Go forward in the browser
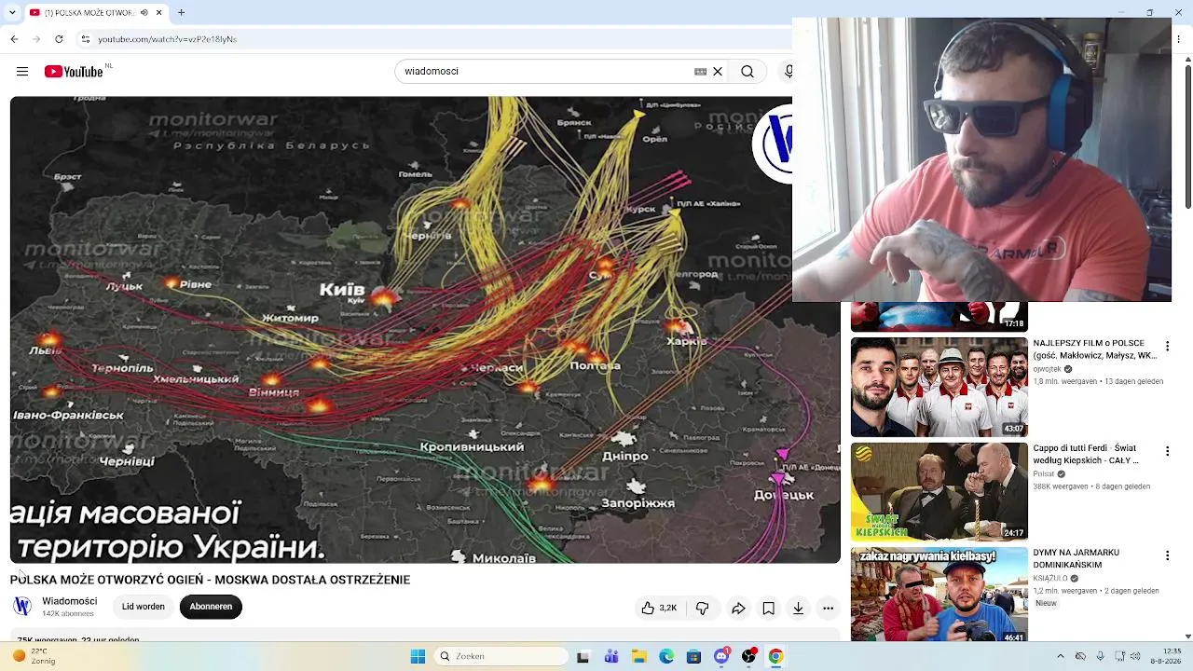The width and height of the screenshot is (1193, 671). pyautogui.click(x=36, y=39)
